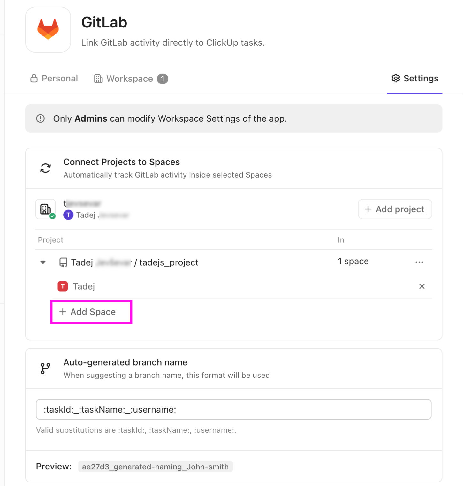463x486 pixels.
Task: Click the branch name format input field
Action: click(x=233, y=409)
